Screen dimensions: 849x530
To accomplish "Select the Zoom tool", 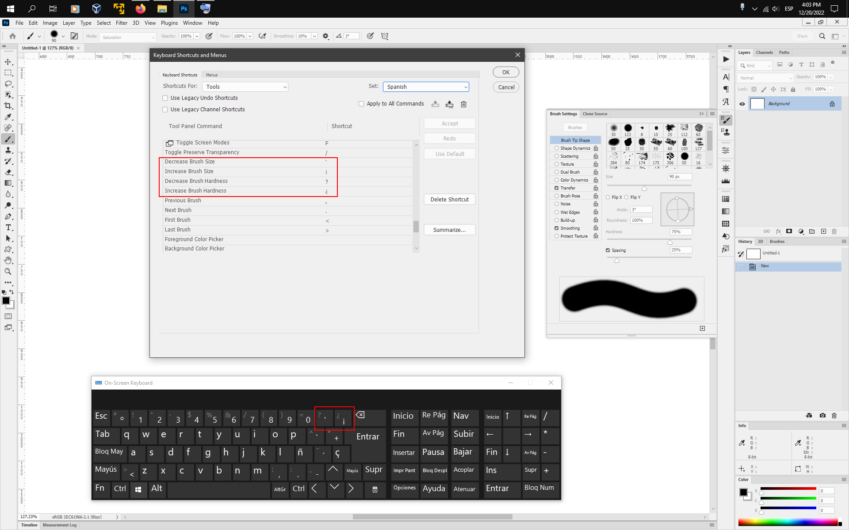I will coord(8,271).
